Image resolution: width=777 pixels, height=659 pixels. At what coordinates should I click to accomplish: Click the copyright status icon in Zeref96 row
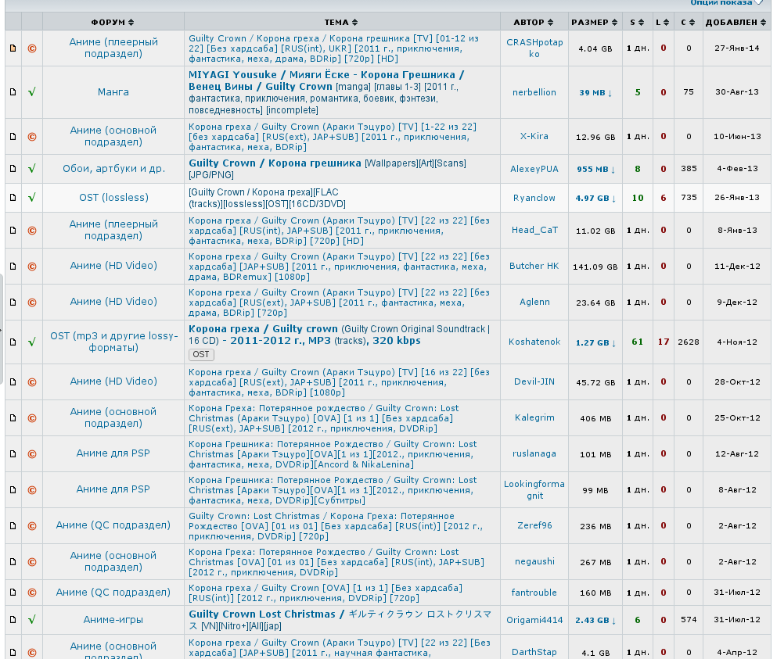[32, 526]
